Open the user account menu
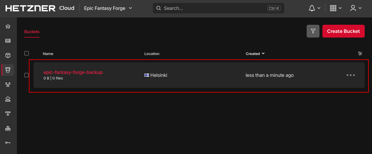 (353, 8)
